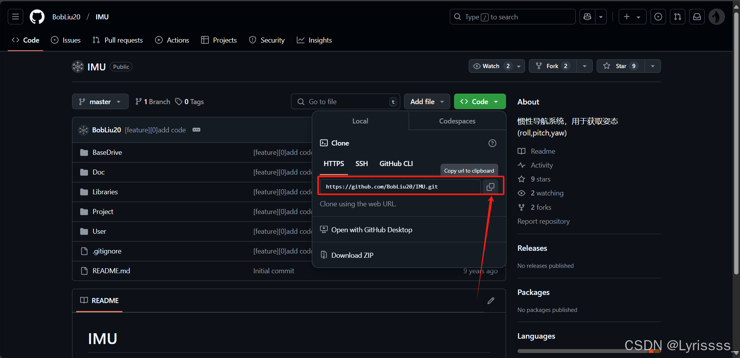Select the SSH clone option

[361, 164]
